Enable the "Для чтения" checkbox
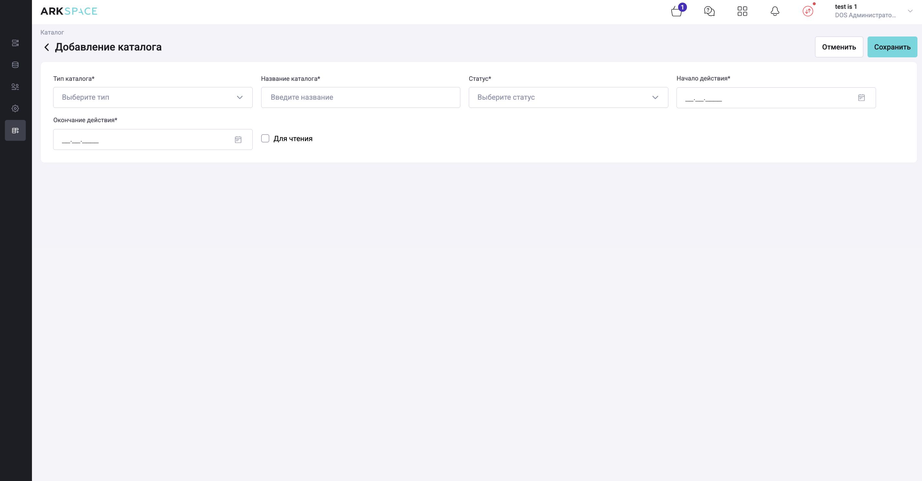Screen dimensions: 922x481 265,138
